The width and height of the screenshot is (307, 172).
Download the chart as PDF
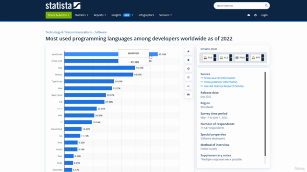pyautogui.click(x=208, y=58)
